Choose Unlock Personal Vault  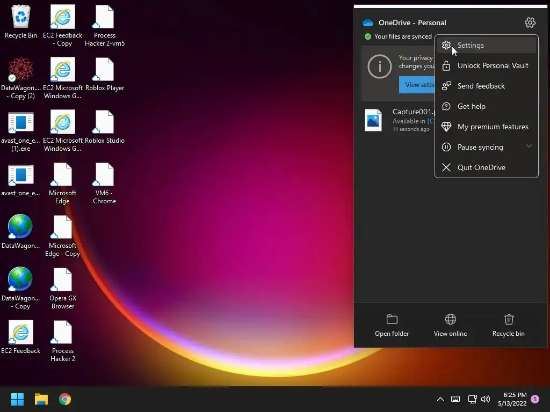[x=486, y=65]
